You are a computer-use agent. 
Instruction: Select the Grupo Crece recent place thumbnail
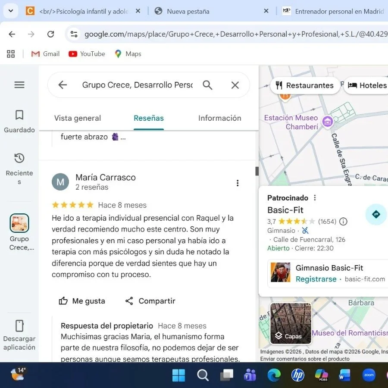[19, 223]
